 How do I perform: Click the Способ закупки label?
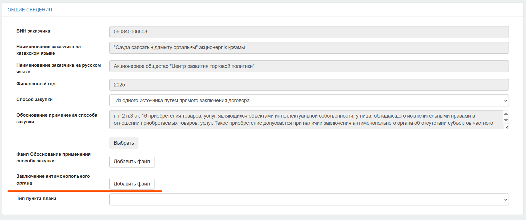35,99
